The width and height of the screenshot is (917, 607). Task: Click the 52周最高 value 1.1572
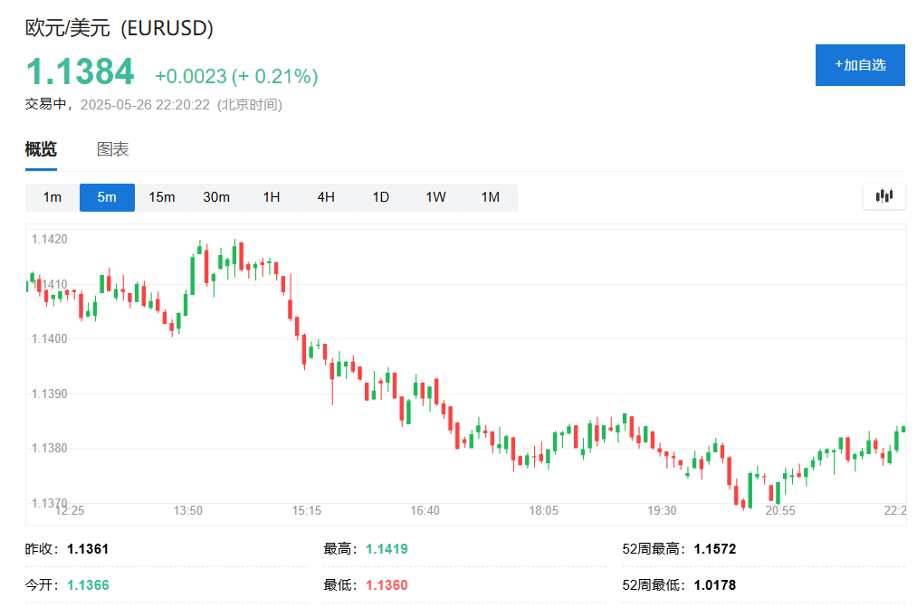pyautogui.click(x=714, y=549)
